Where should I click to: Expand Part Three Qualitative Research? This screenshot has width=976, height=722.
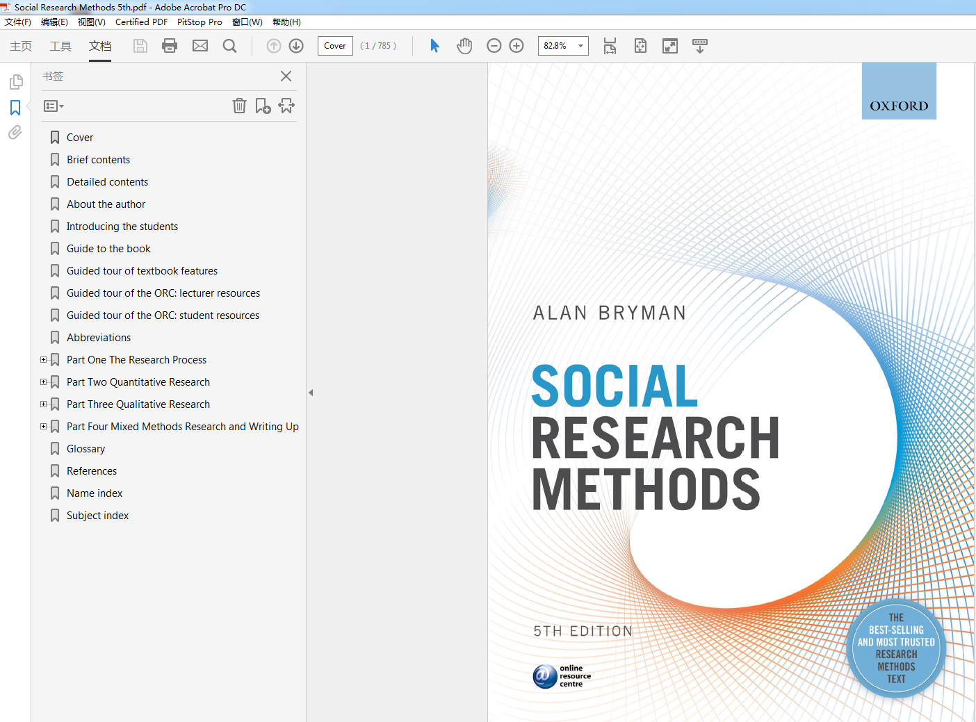click(43, 404)
